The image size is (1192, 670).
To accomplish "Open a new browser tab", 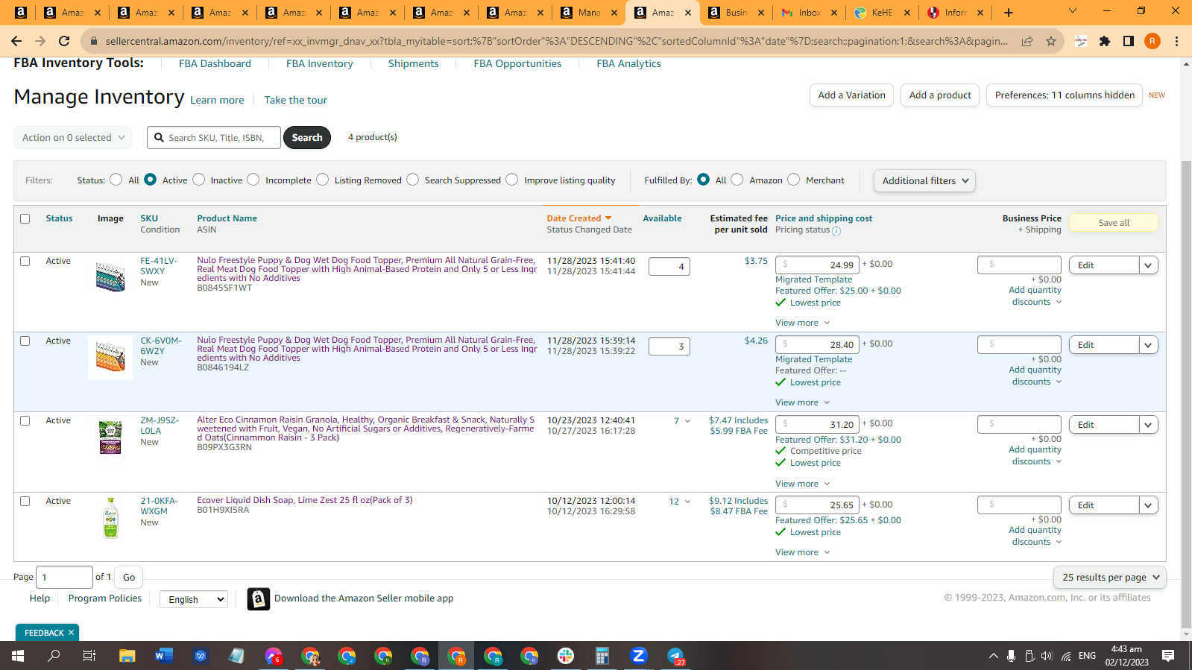I will click(x=1009, y=12).
